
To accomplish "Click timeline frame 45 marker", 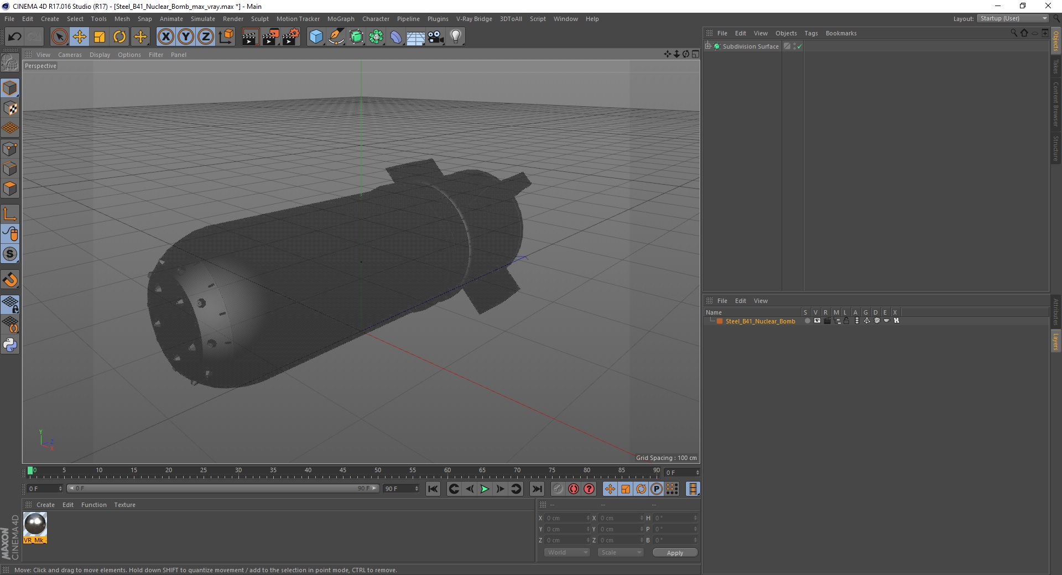I will point(343,471).
